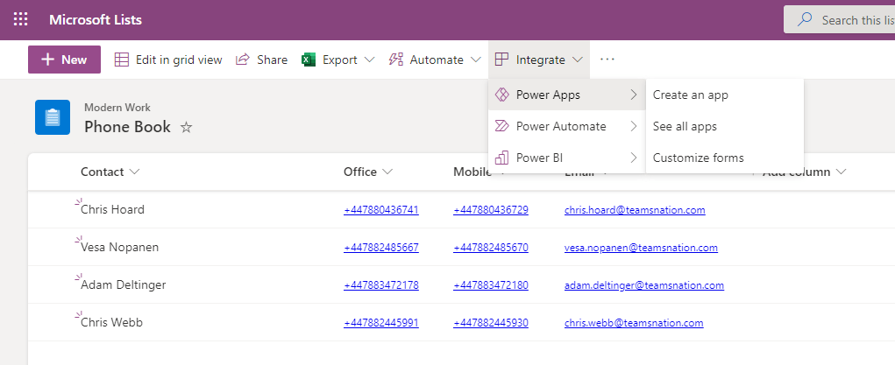Click the Share arrow icon
Image resolution: width=895 pixels, height=365 pixels.
(x=243, y=60)
